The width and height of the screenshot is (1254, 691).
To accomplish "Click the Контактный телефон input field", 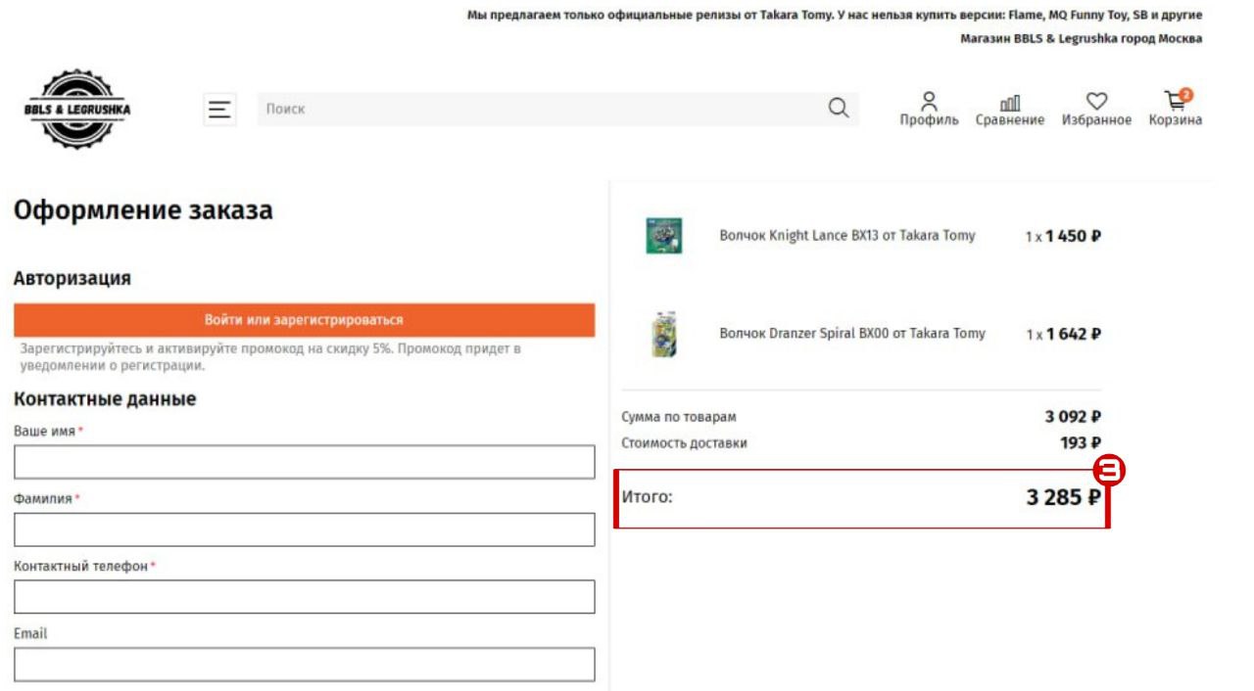I will (x=304, y=597).
